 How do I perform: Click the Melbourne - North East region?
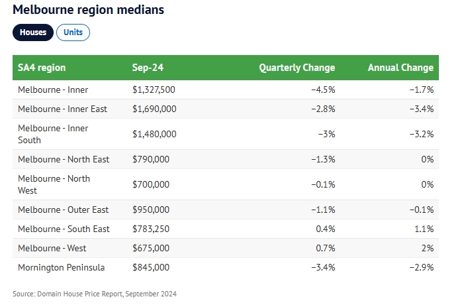tap(64, 159)
